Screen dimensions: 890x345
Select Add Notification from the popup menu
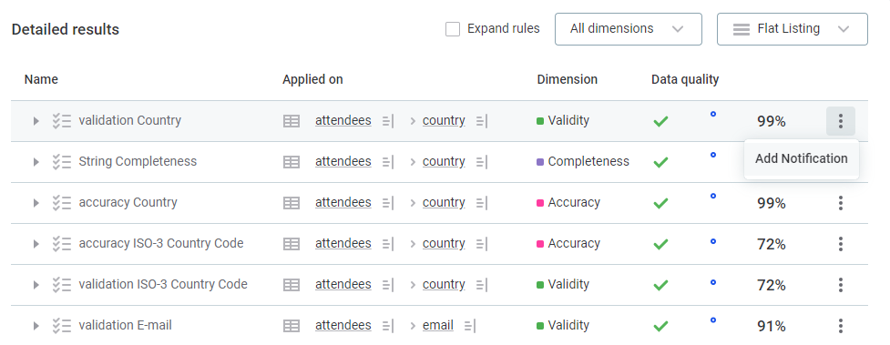coord(802,159)
